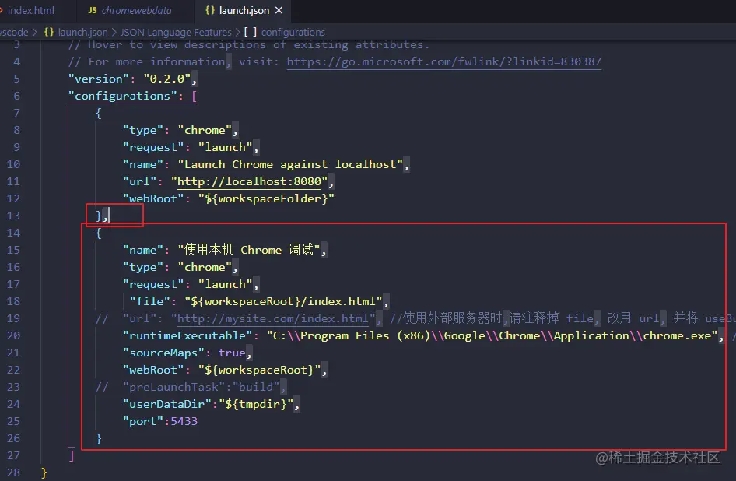Click the "使用本机 Chrome 调试" name value
The width and height of the screenshot is (736, 481).
249,249
